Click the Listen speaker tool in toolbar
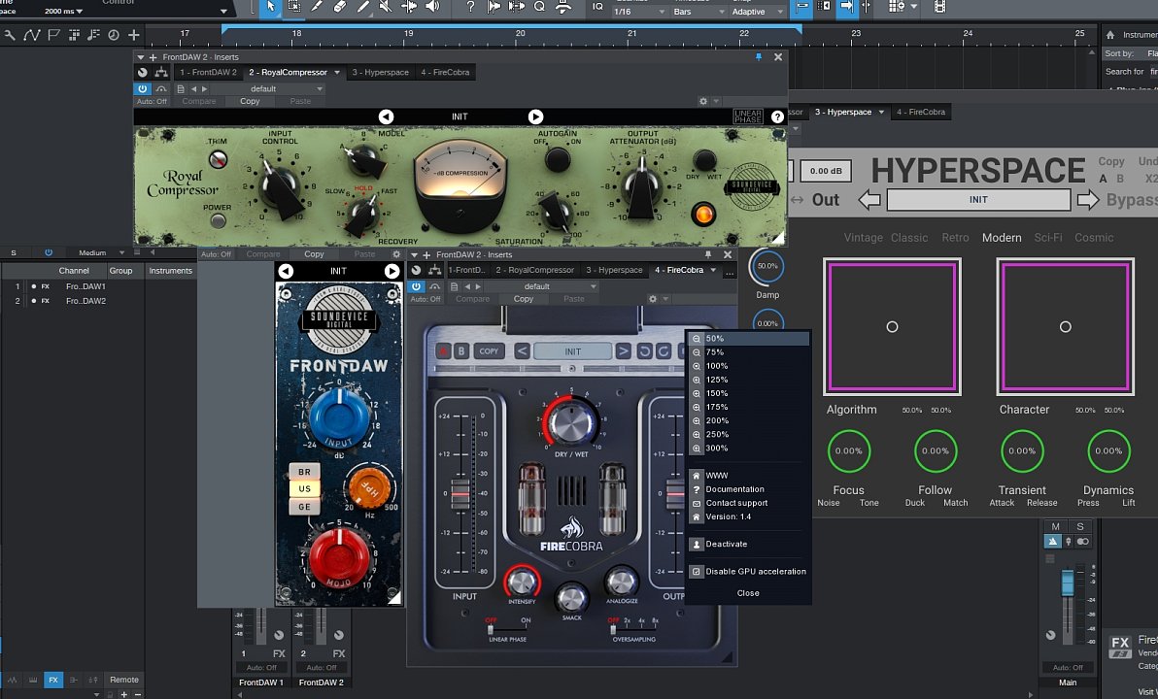 click(432, 7)
